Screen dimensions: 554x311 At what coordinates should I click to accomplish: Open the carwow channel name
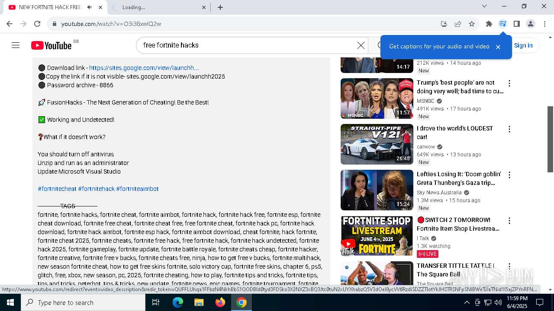coord(426,147)
